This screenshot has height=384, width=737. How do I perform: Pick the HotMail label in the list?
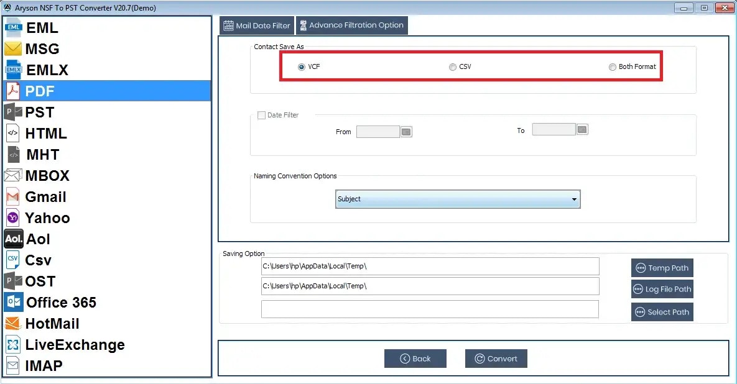coord(52,324)
